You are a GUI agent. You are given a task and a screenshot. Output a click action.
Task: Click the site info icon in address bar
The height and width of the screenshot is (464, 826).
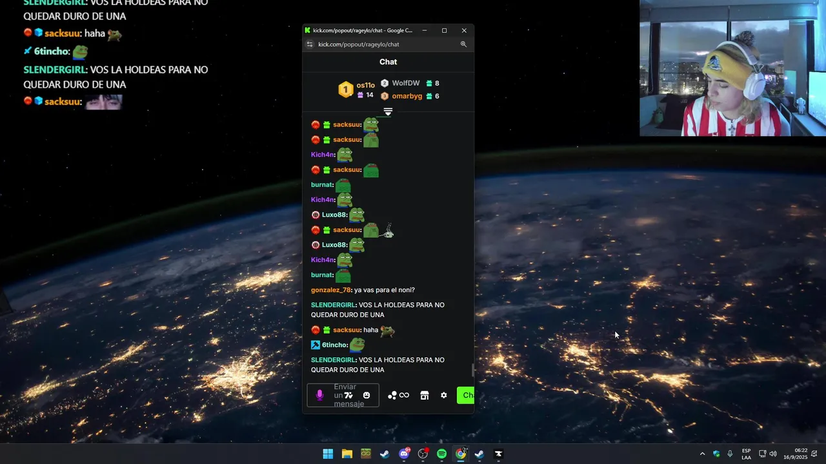click(310, 44)
